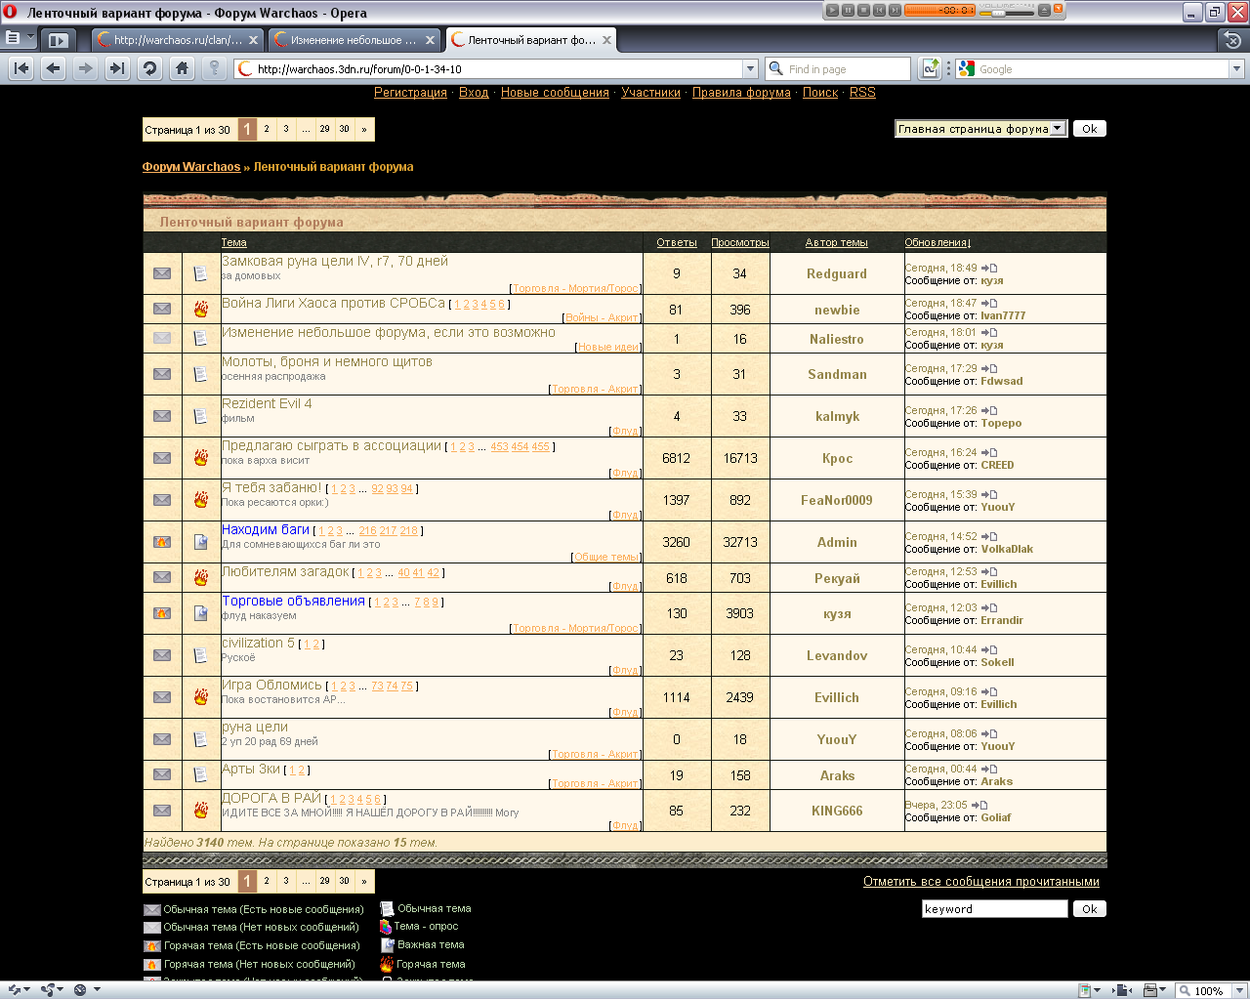Click the feed subscribe icon beside Find in page
This screenshot has width=1250, height=1000.
tap(931, 68)
